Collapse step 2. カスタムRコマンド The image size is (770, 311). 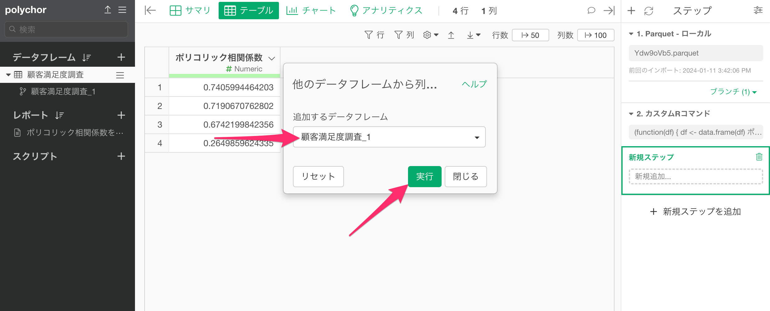pyautogui.click(x=631, y=114)
